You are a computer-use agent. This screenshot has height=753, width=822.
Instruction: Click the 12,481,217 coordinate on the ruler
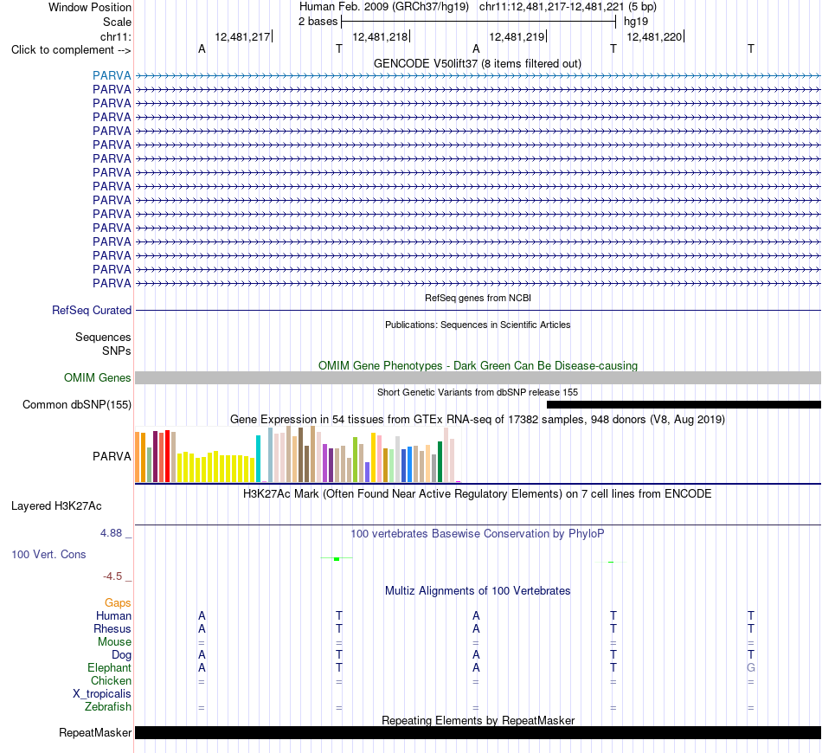(242, 36)
